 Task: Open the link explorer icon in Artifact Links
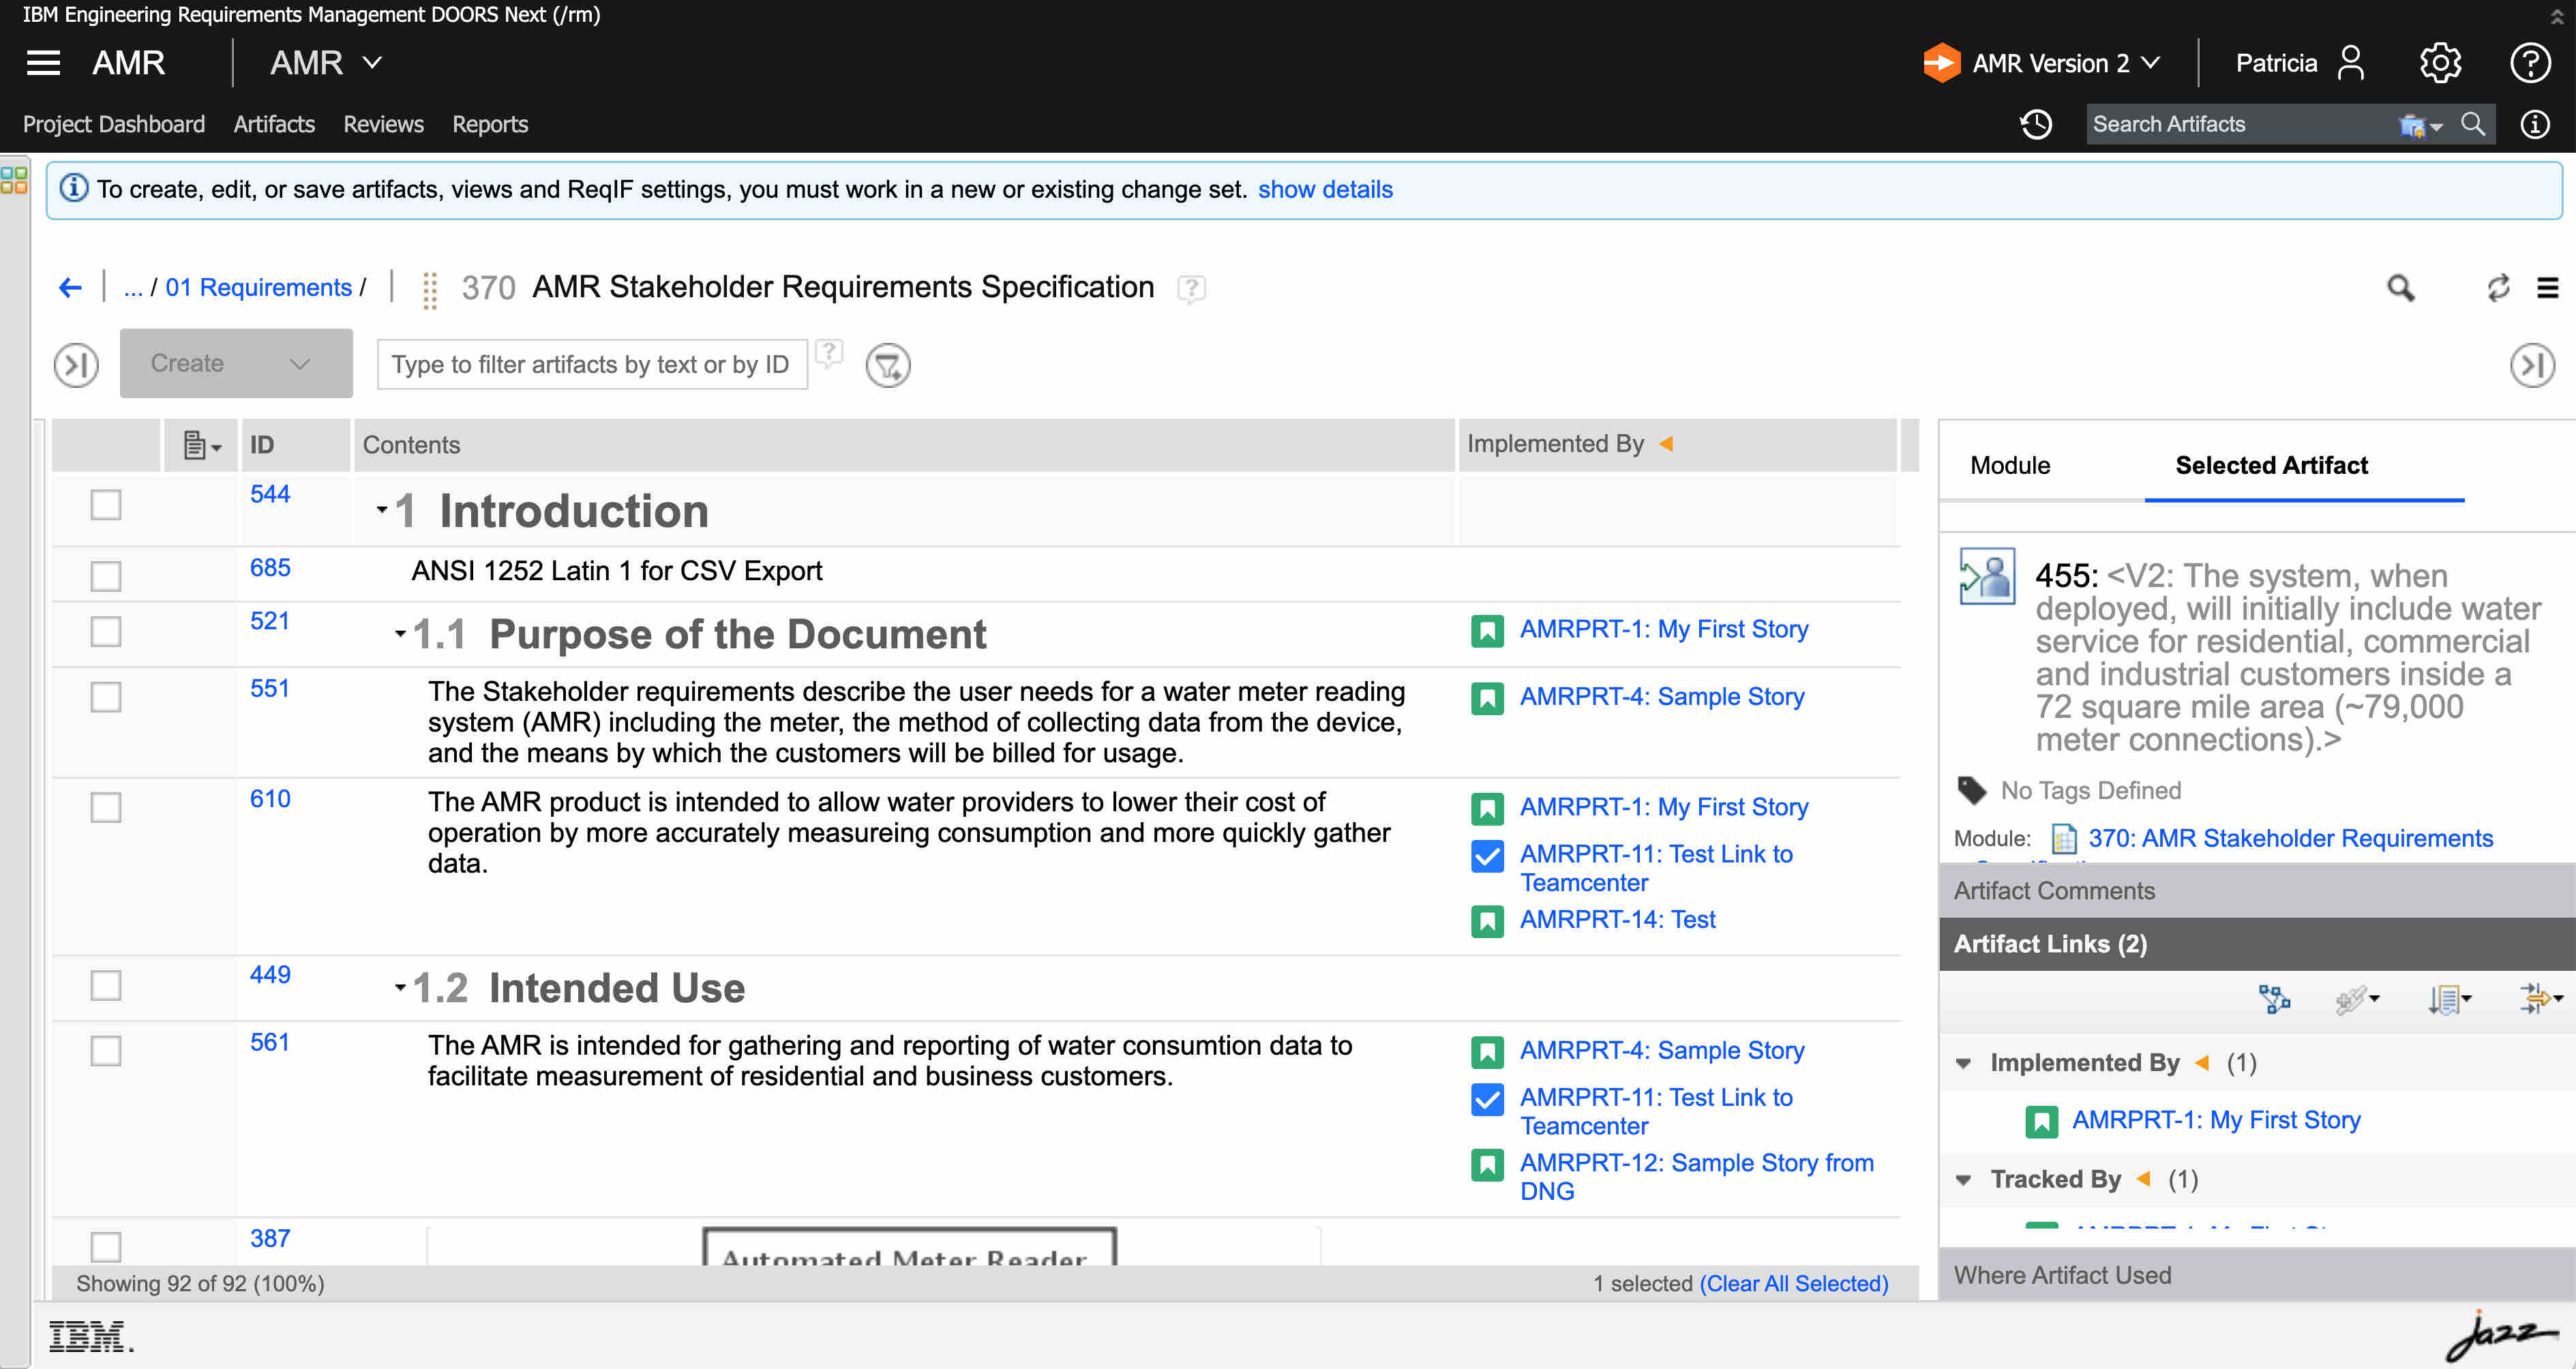tap(2274, 998)
